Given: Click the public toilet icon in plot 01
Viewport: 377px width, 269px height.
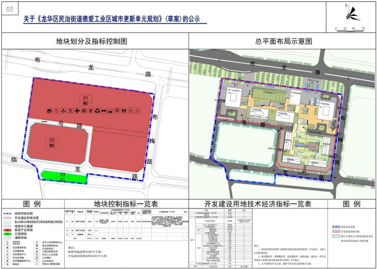Looking at the screenshot, I should coord(124,111).
